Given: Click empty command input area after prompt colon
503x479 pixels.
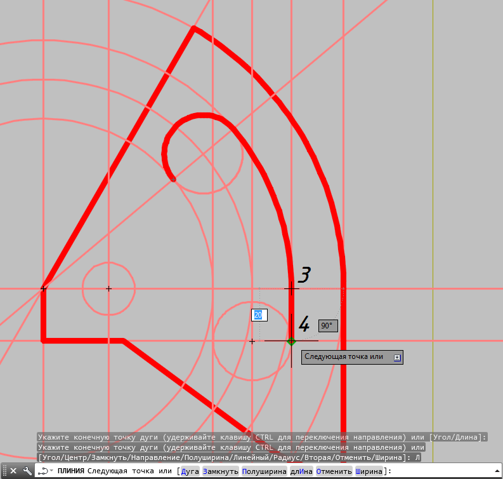Looking at the screenshot, I should (x=444, y=471).
